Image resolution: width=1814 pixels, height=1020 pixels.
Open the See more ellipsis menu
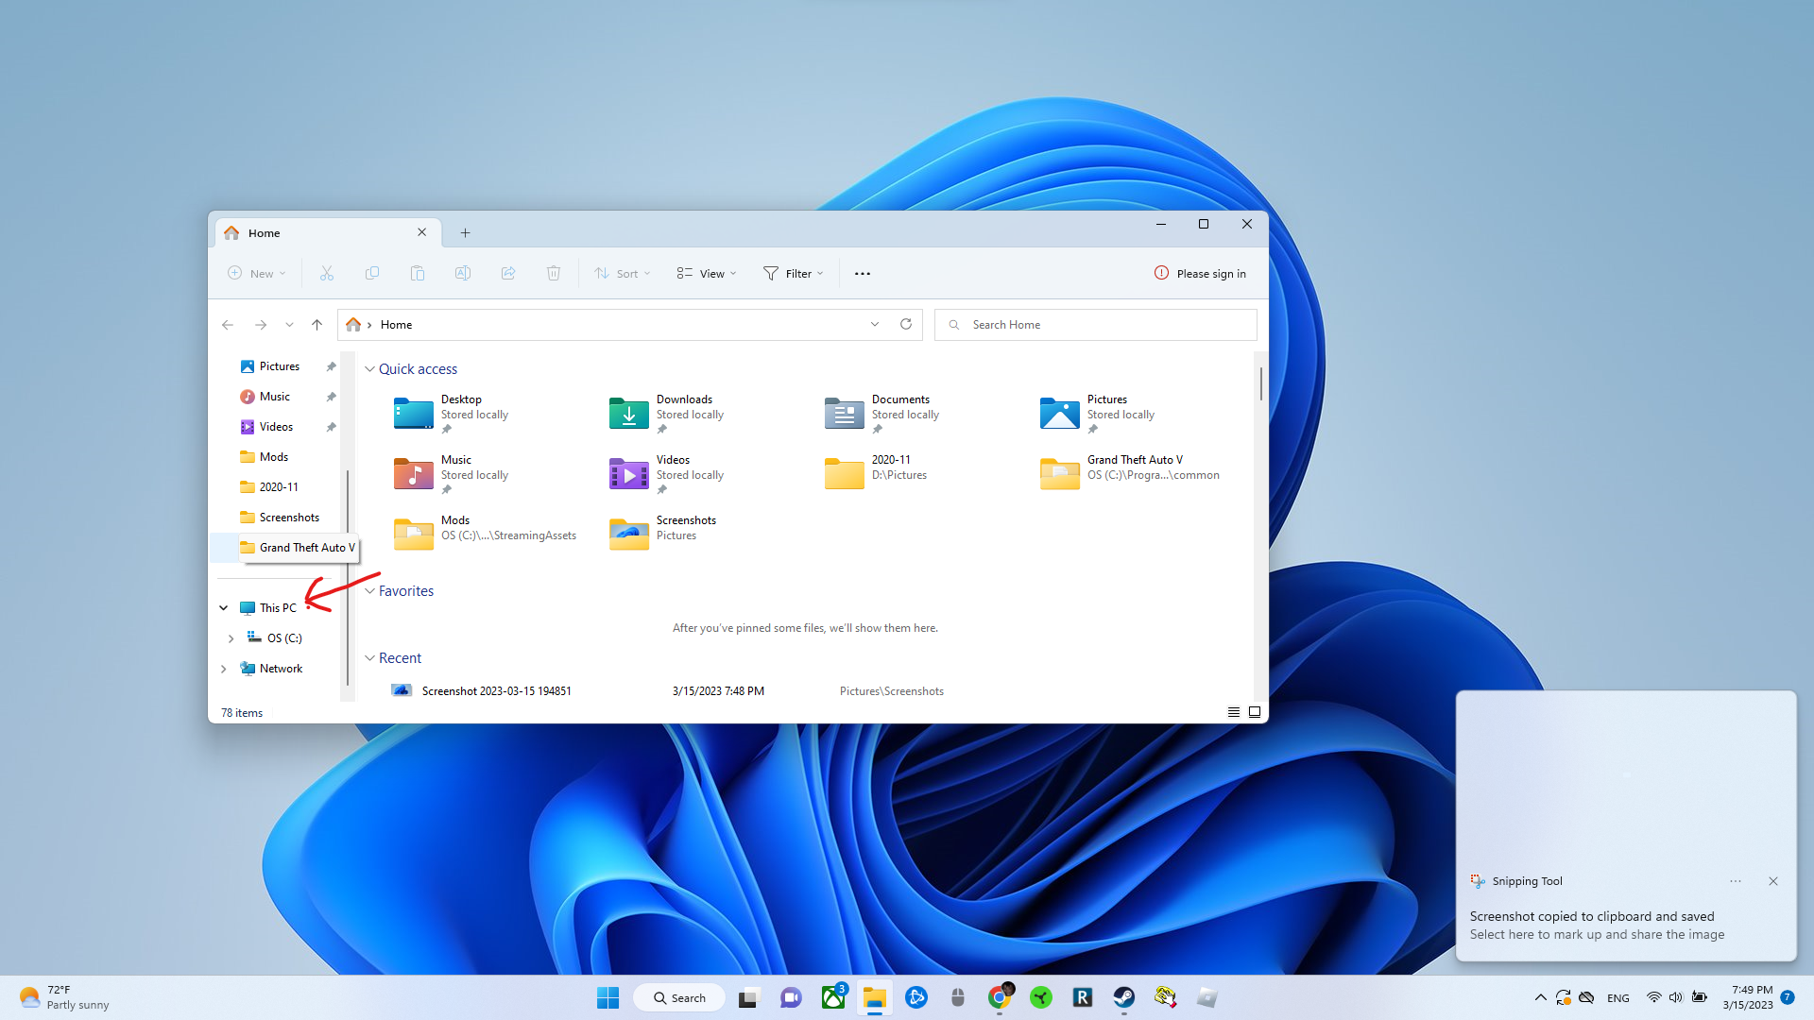(x=862, y=273)
